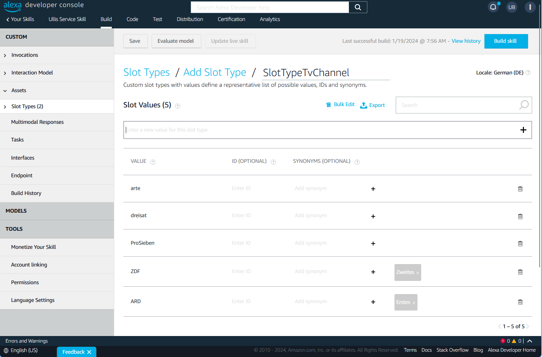Open help icon next to Slot Values
The image size is (542, 357).
pyautogui.click(x=178, y=106)
